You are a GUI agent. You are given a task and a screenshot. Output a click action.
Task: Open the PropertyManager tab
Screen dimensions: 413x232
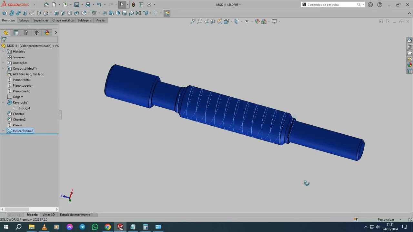(16, 33)
